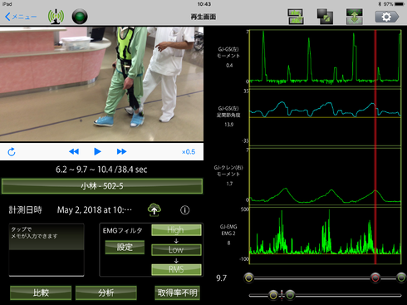Open the 分析 analysis view
This screenshot has height=305, width=407.
pos(106,293)
